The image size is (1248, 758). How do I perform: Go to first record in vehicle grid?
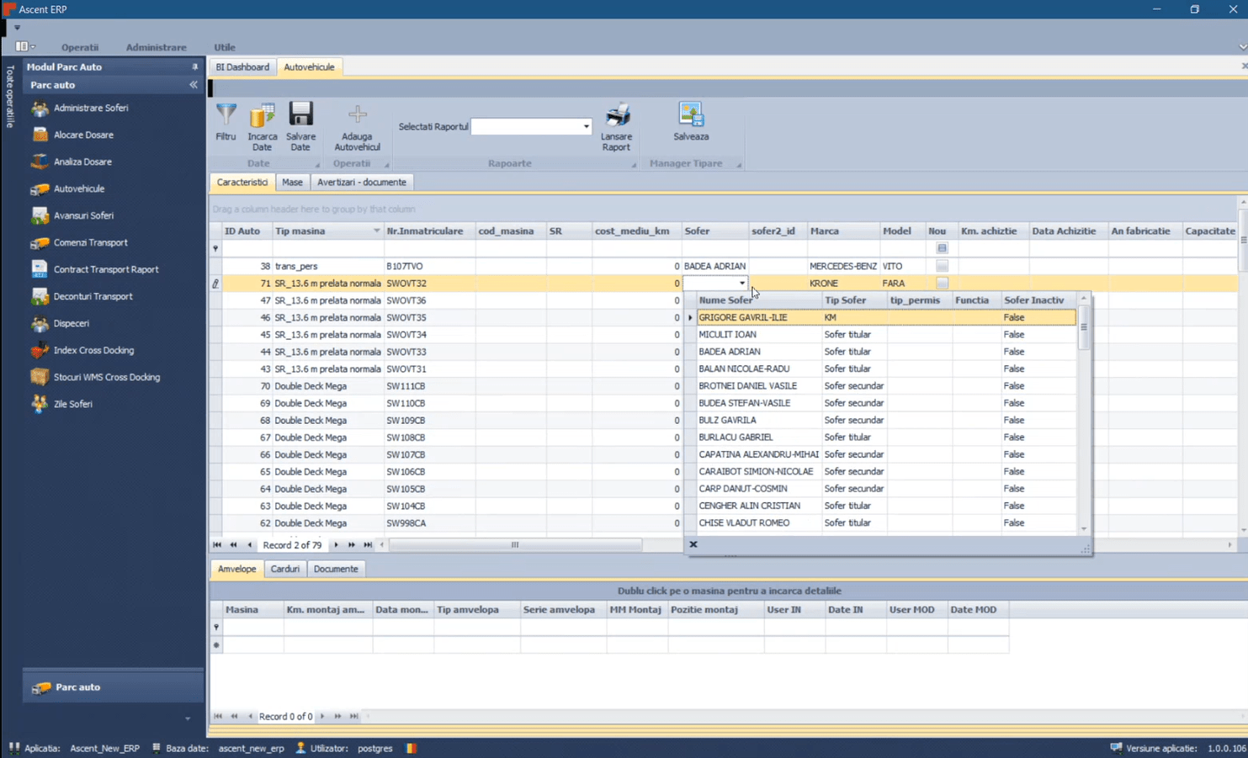point(217,545)
